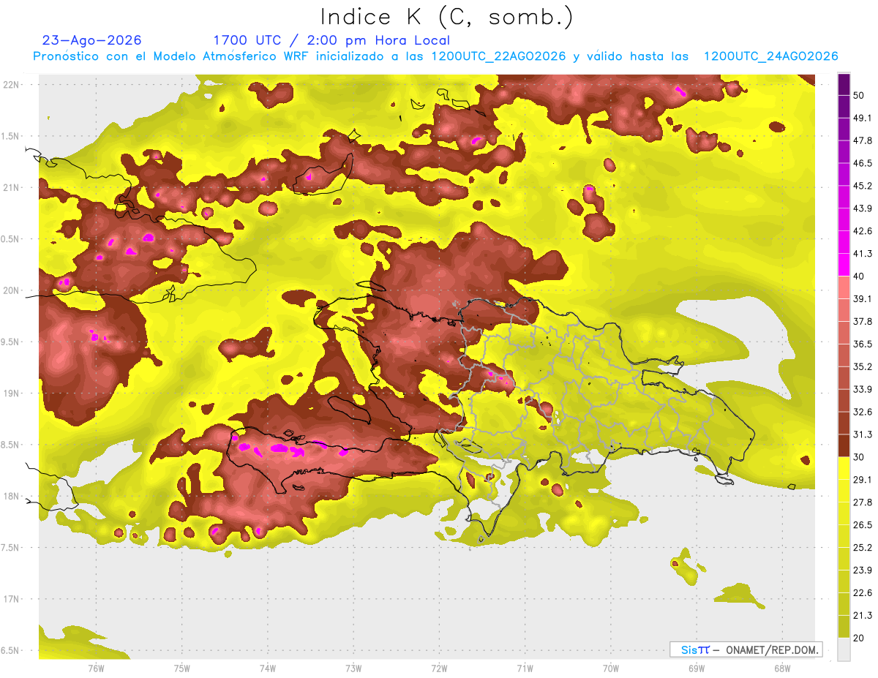The height and width of the screenshot is (678, 878).
Task: Click the legend value 40
Action: point(859,276)
